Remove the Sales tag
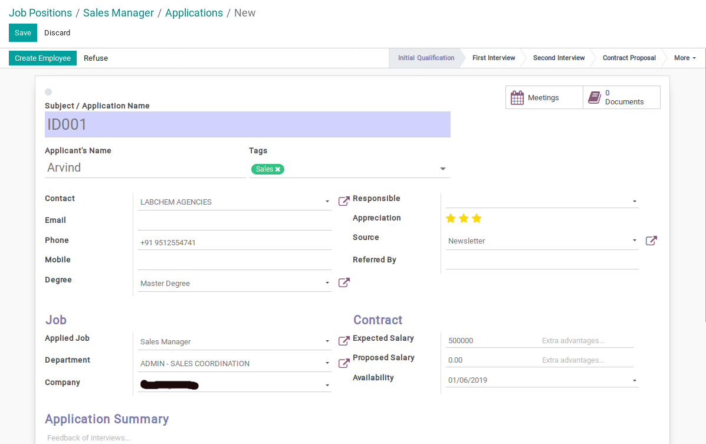706x444 pixels. pyautogui.click(x=278, y=169)
